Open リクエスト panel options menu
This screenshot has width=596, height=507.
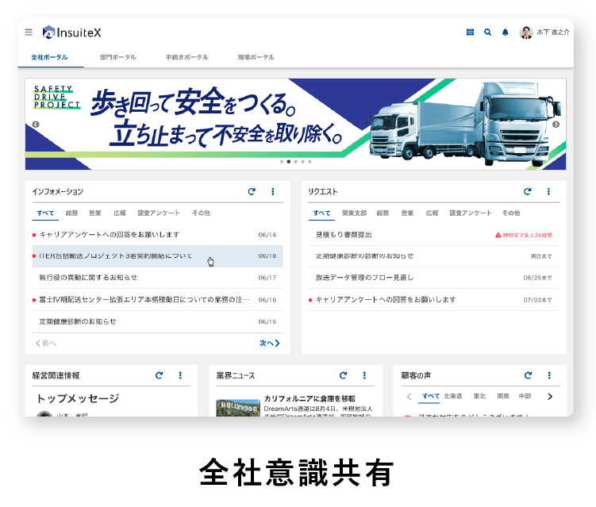coord(548,191)
